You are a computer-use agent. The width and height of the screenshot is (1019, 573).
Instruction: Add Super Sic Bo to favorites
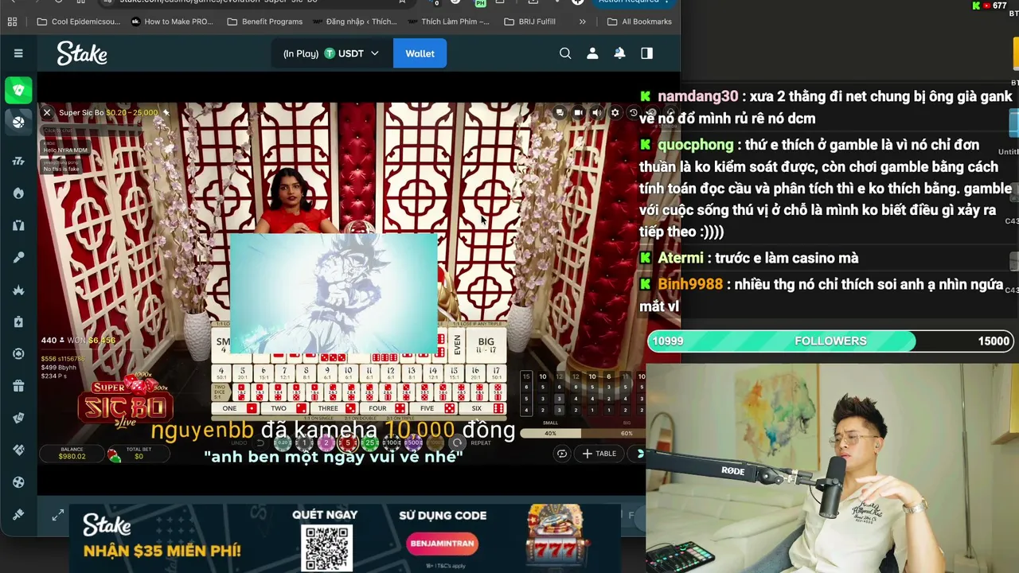pos(166,113)
